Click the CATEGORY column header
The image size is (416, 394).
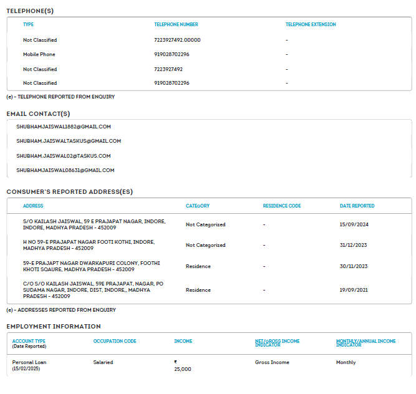(198, 206)
